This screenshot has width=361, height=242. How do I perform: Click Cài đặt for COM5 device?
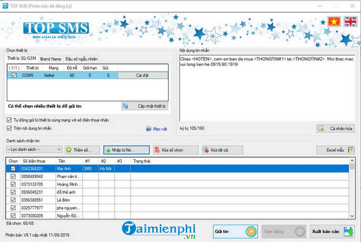(x=142, y=75)
